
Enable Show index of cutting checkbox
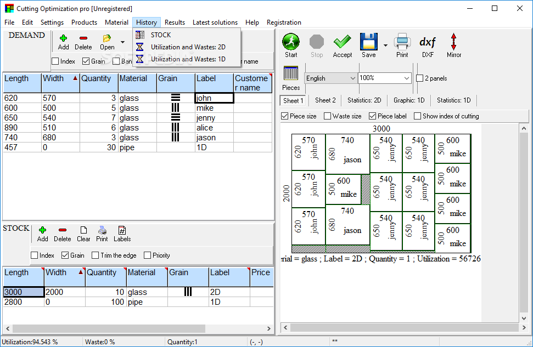(x=417, y=116)
